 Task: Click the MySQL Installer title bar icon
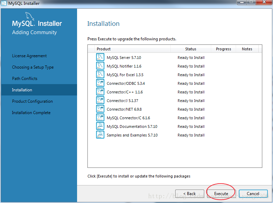coord(4,3)
